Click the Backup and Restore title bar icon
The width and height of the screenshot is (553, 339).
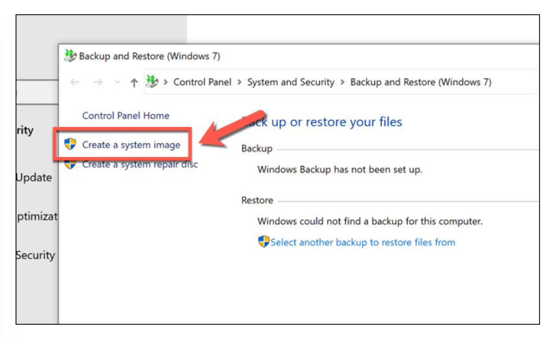pyautogui.click(x=70, y=56)
